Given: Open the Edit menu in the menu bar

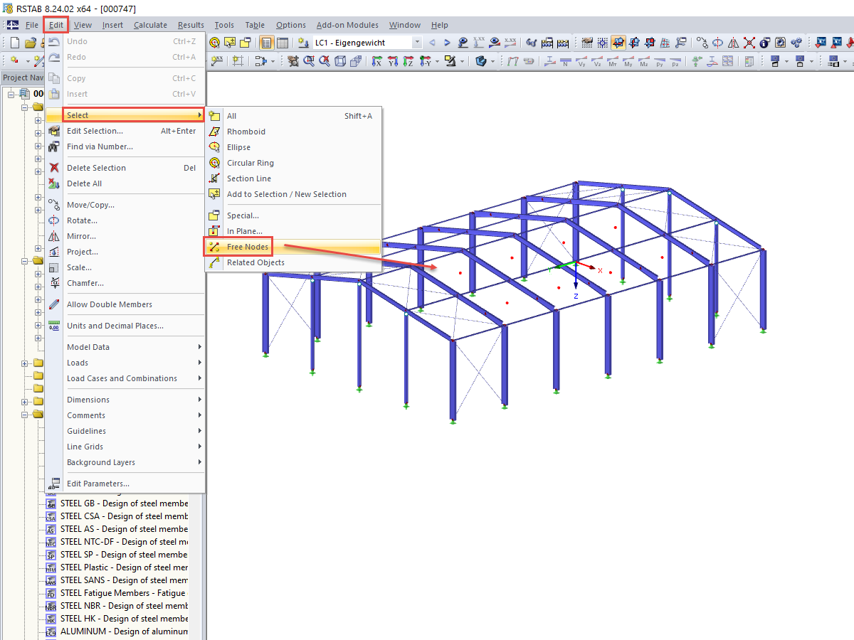Looking at the screenshot, I should [56, 25].
